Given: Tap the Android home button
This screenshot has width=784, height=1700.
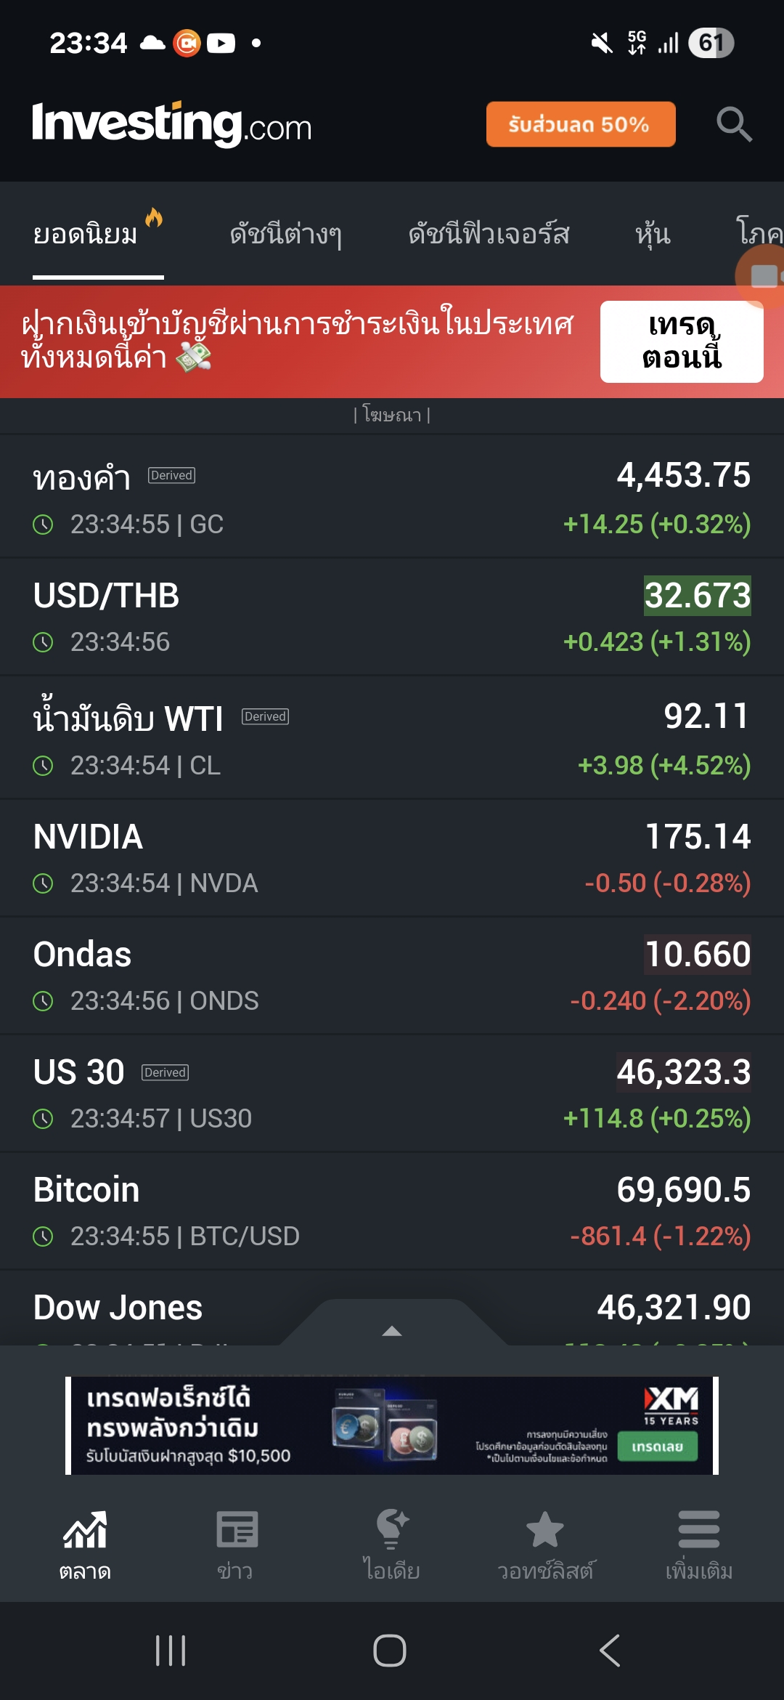Looking at the screenshot, I should (390, 1651).
